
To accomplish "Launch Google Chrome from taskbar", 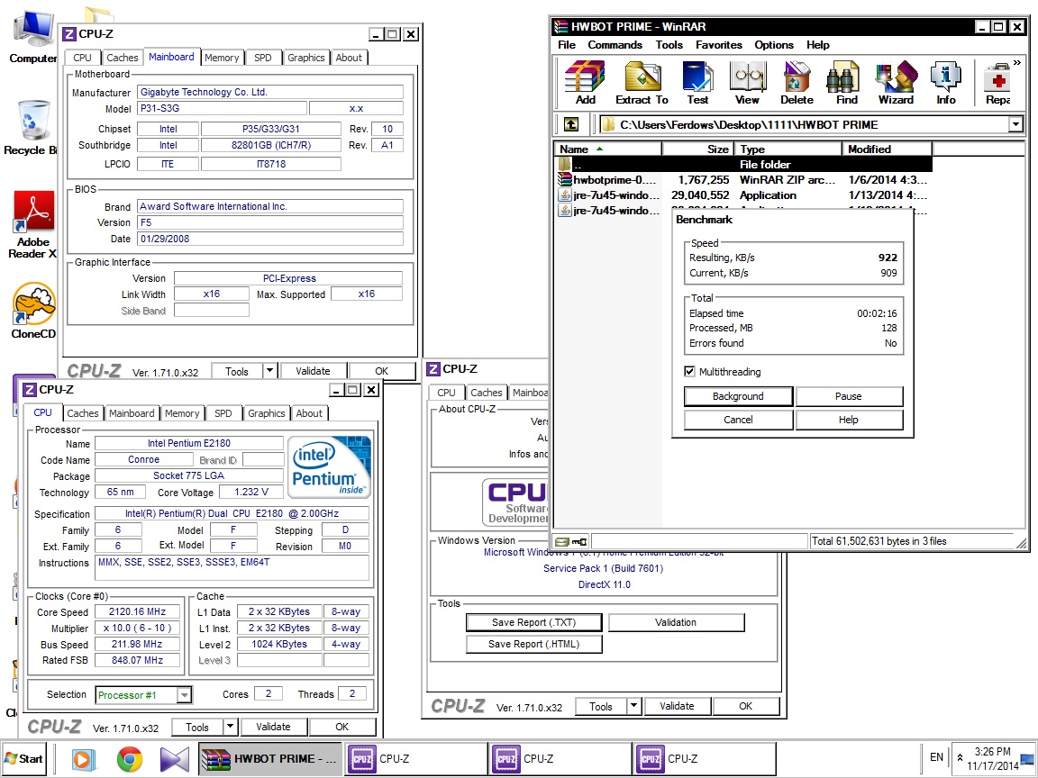I will [130, 759].
